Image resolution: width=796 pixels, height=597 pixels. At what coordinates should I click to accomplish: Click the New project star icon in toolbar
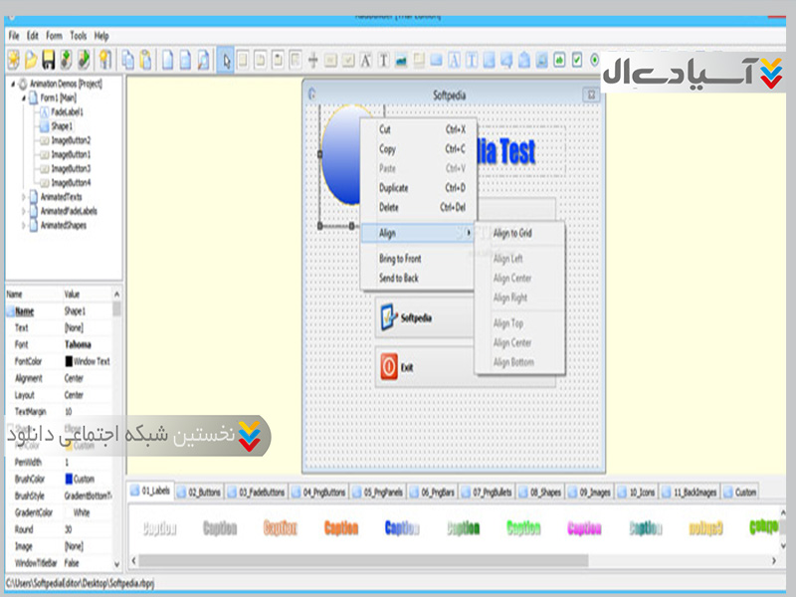tap(13, 60)
